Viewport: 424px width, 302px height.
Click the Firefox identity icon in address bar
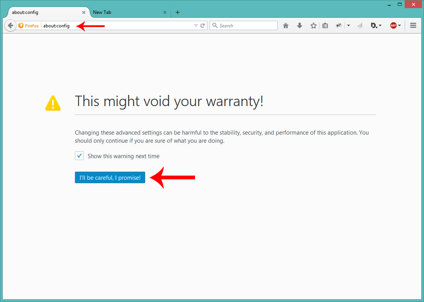click(21, 26)
